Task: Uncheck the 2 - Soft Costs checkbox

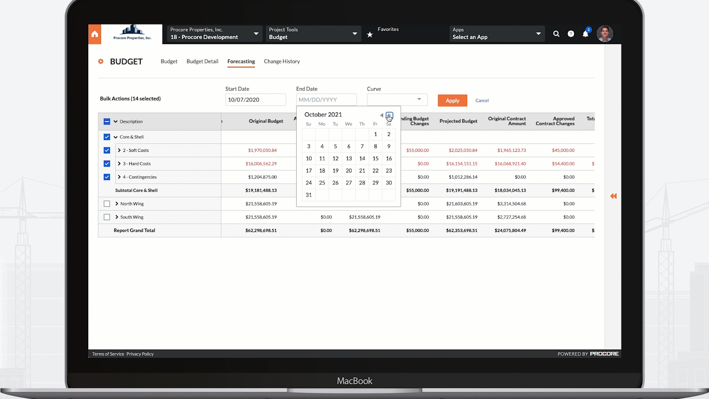Action: 107,150
